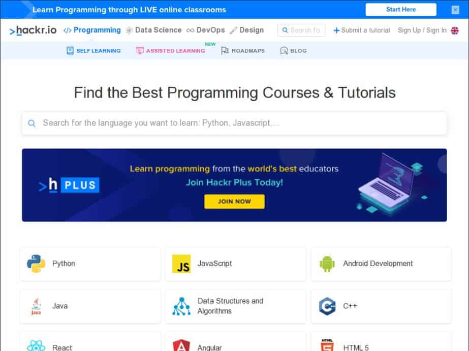Click Sign Up / Sign In link
This screenshot has height=351, width=469.
(422, 30)
